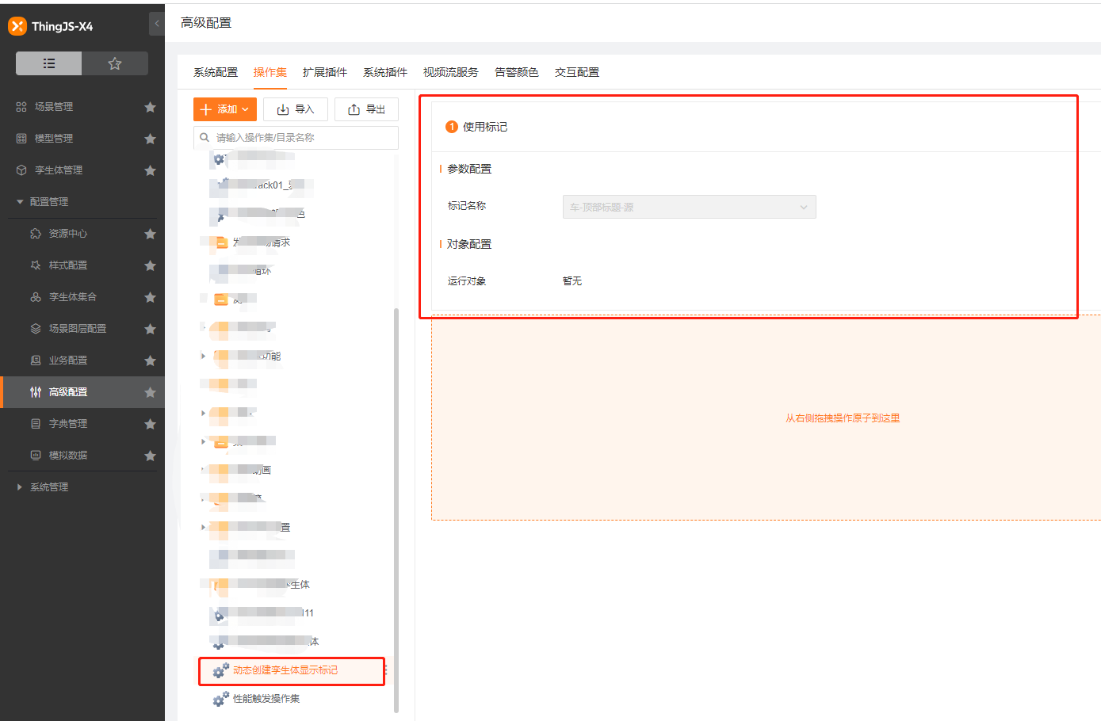
Task: Click the 字典管理 icon
Action: pos(36,424)
